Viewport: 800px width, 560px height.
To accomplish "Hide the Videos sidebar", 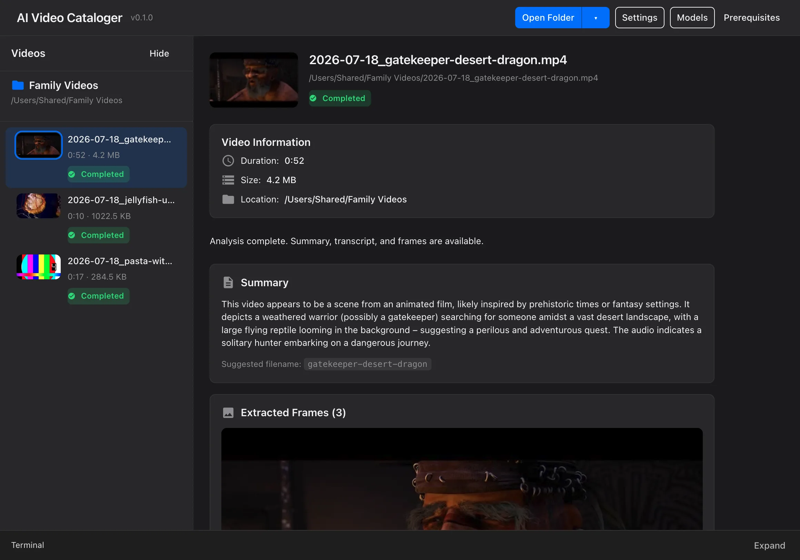I will click(x=159, y=53).
